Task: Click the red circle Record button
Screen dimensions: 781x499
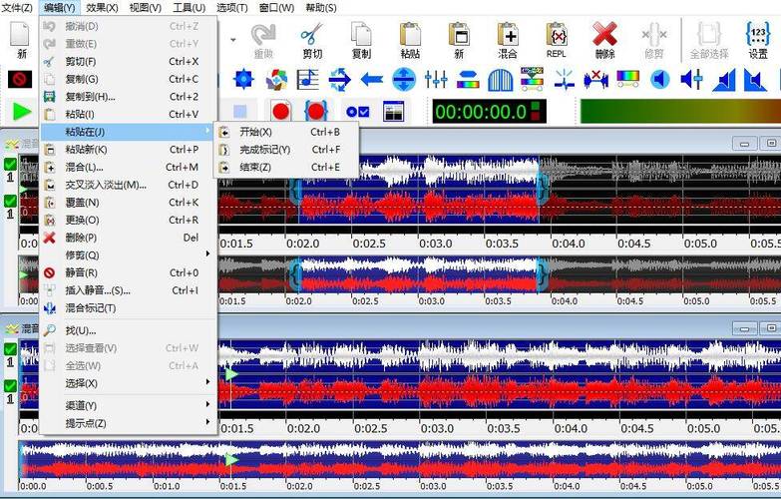Action: tap(280, 111)
